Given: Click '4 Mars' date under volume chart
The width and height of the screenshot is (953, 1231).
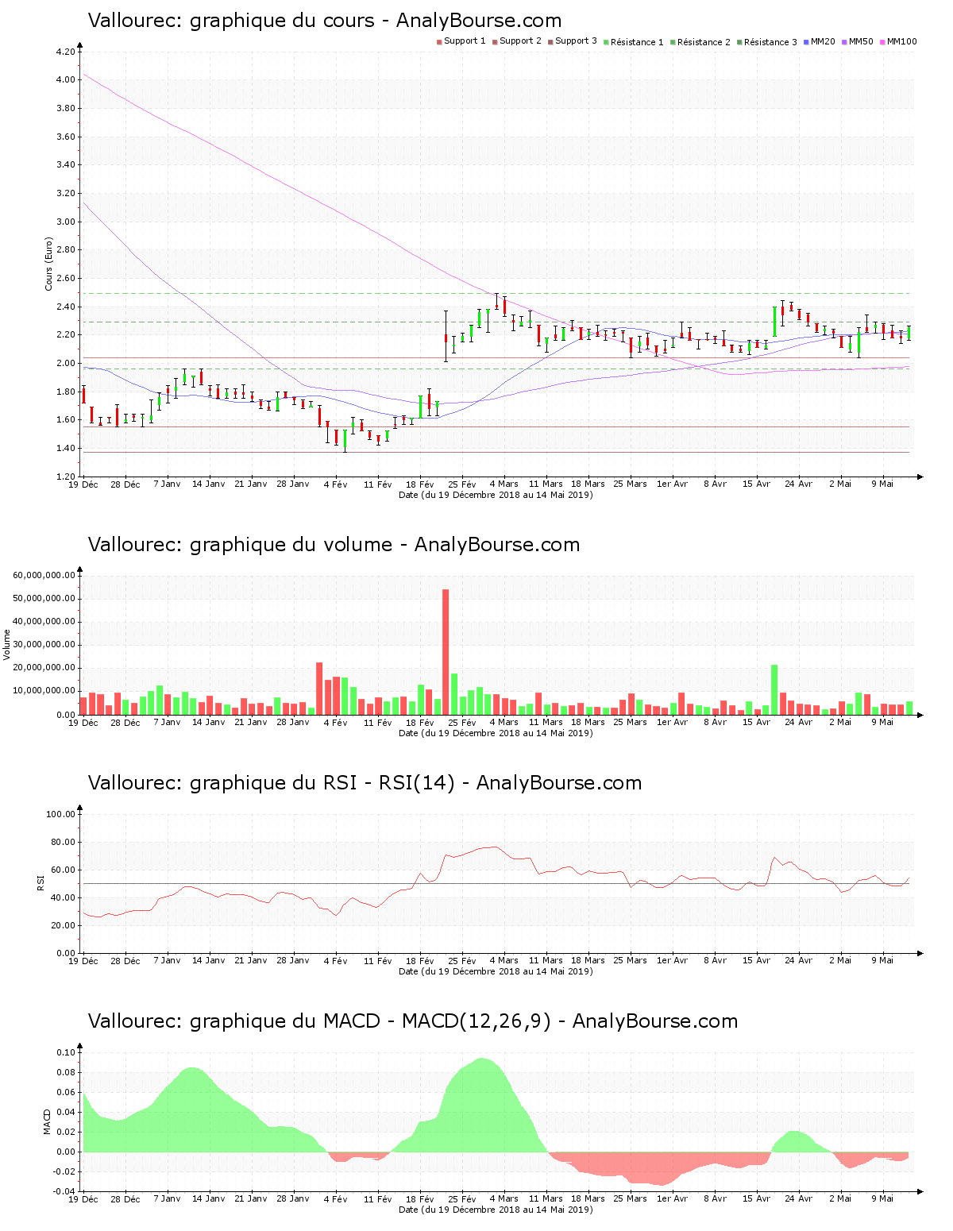Looking at the screenshot, I should coord(504,722).
